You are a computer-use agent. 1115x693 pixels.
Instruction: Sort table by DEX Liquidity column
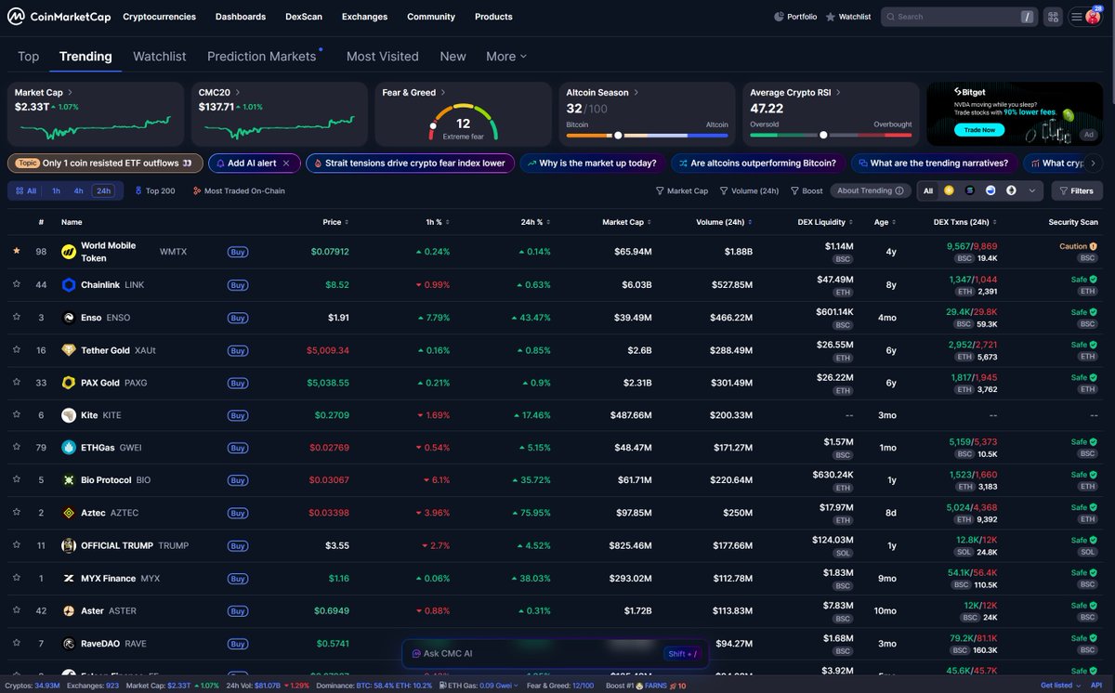pyautogui.click(x=824, y=222)
